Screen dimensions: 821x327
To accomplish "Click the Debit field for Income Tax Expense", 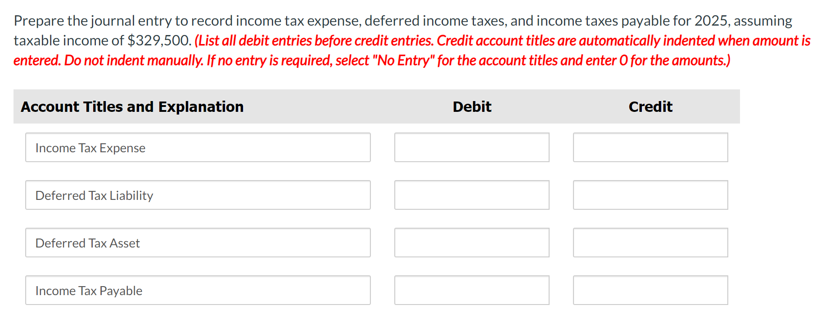I will 472,147.
